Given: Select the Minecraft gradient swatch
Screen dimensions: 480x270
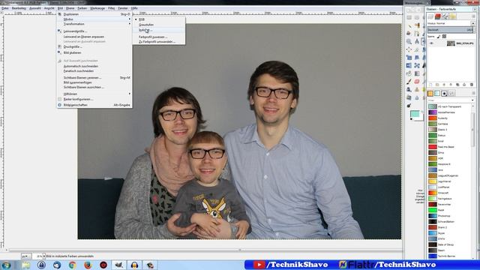Looking at the screenshot, I should 433,193.
